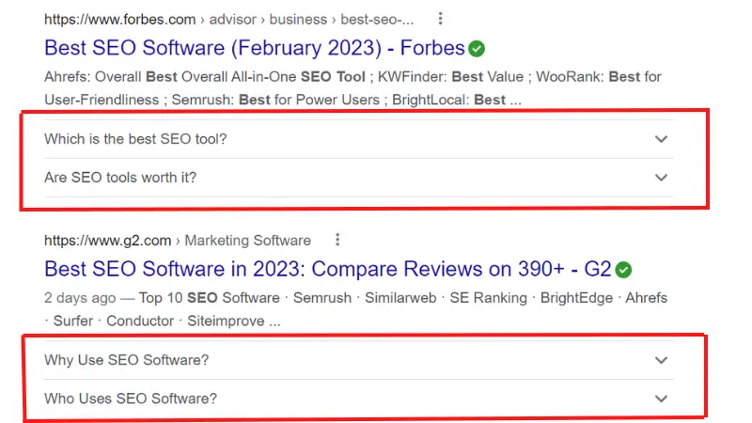Click the https://www.forbes.com URL text
This screenshot has width=752, height=423.
pos(120,19)
